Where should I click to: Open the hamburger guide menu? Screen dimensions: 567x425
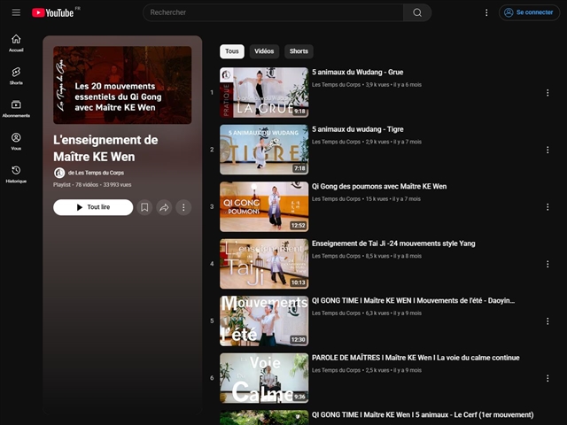16,12
